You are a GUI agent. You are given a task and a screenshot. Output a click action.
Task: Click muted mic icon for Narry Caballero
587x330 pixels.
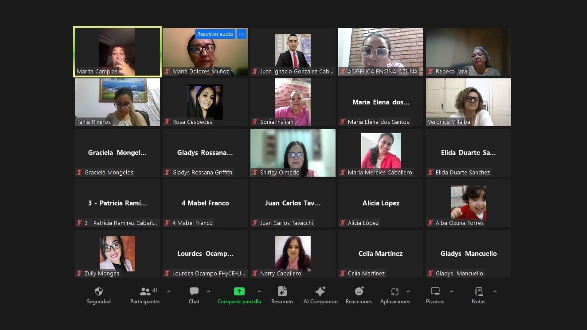pos(255,273)
